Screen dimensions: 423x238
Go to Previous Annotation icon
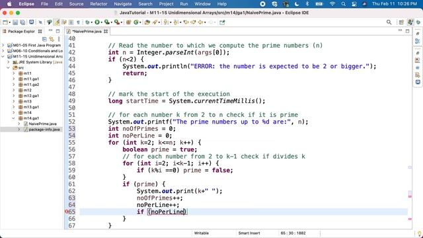pyautogui.click(x=175, y=22)
